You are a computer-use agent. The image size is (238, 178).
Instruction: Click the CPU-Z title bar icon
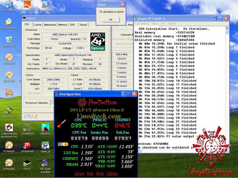(24, 18)
